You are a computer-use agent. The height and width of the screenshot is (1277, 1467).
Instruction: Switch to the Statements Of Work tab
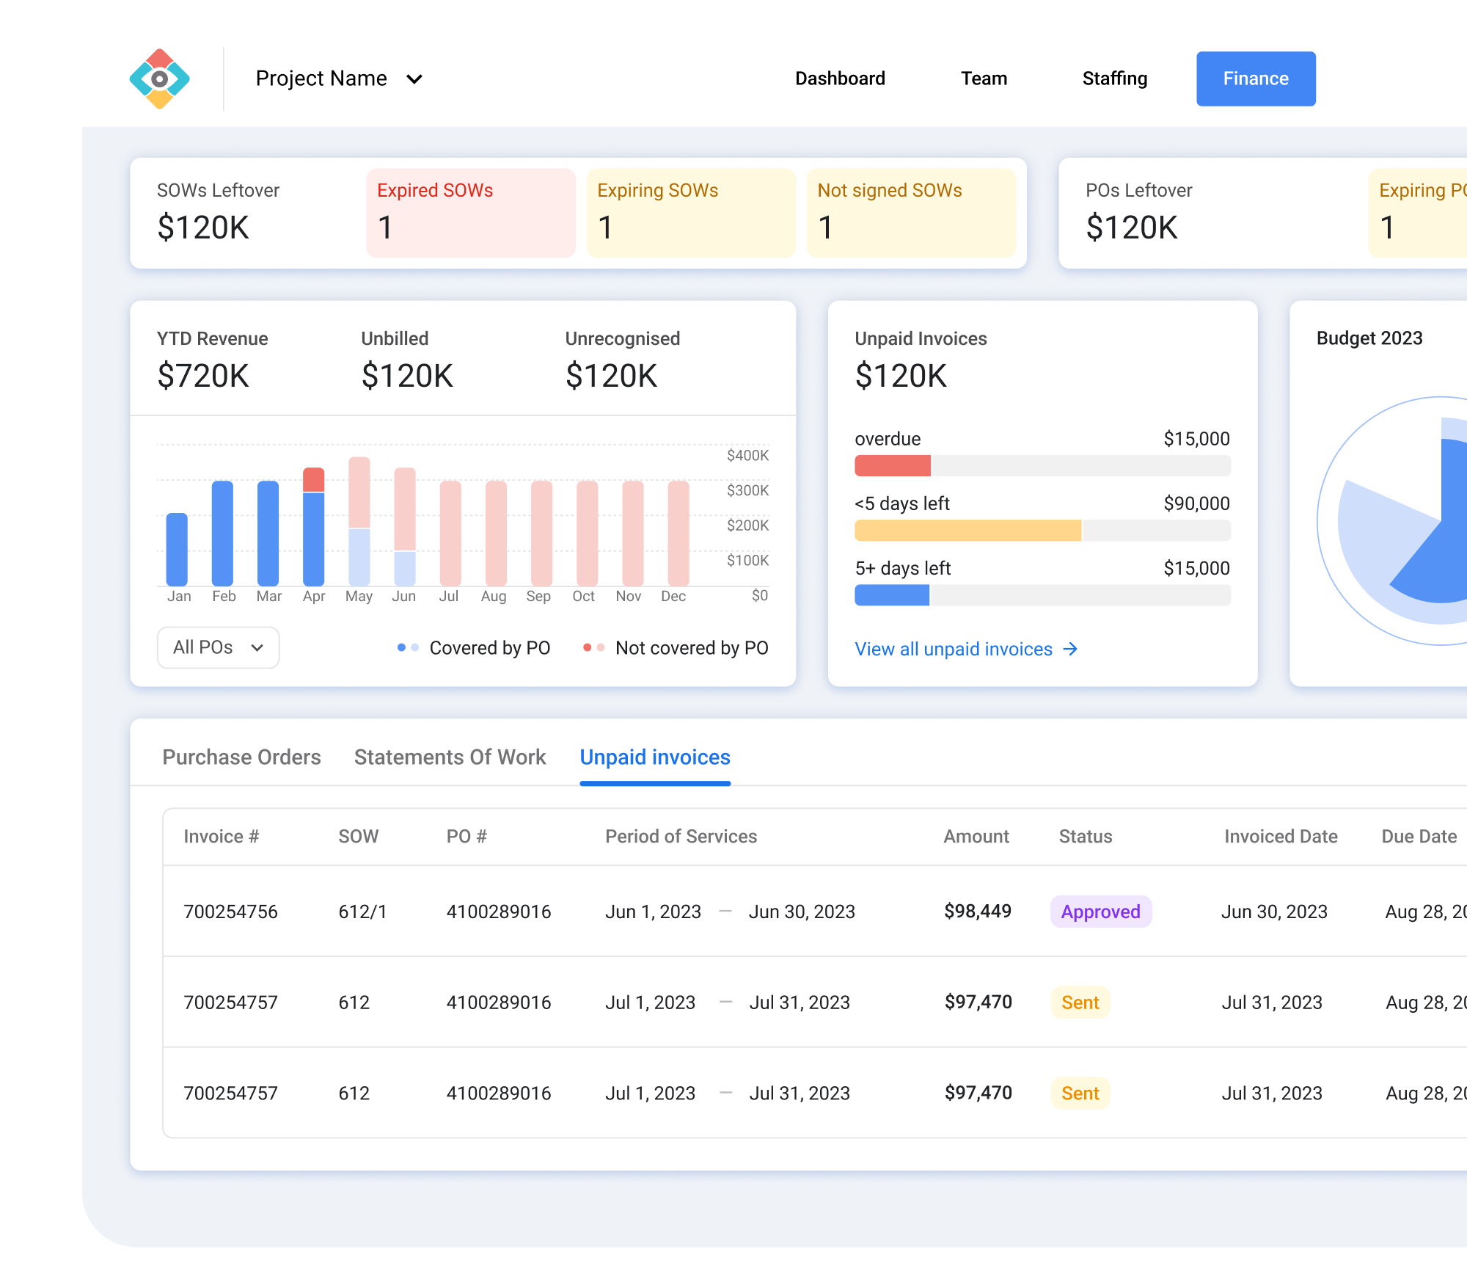450,757
